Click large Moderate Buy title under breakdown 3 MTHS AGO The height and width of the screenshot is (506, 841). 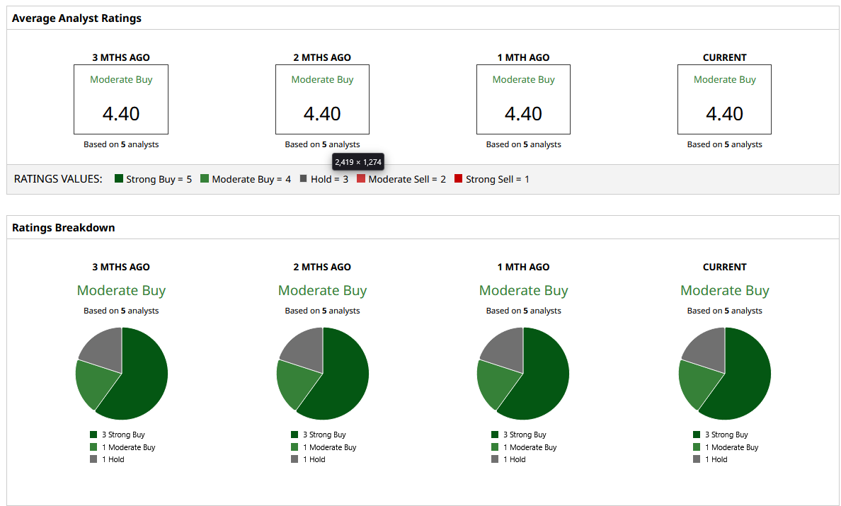click(121, 291)
